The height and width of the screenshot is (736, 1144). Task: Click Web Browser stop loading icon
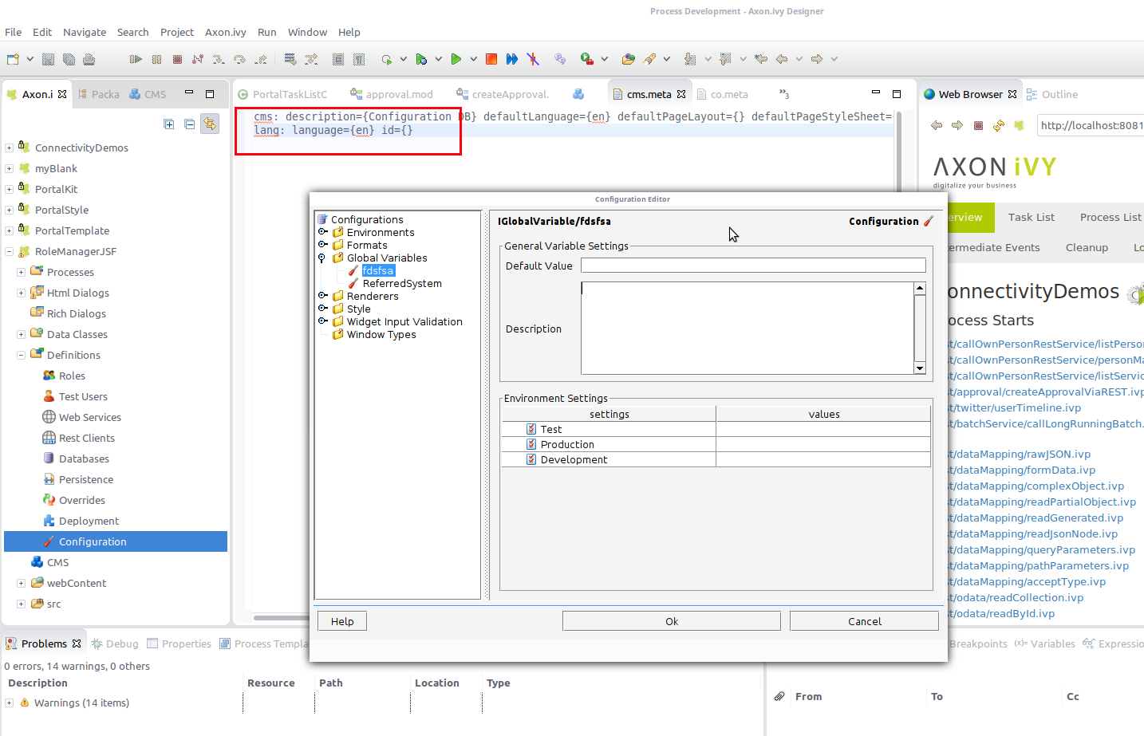(978, 125)
